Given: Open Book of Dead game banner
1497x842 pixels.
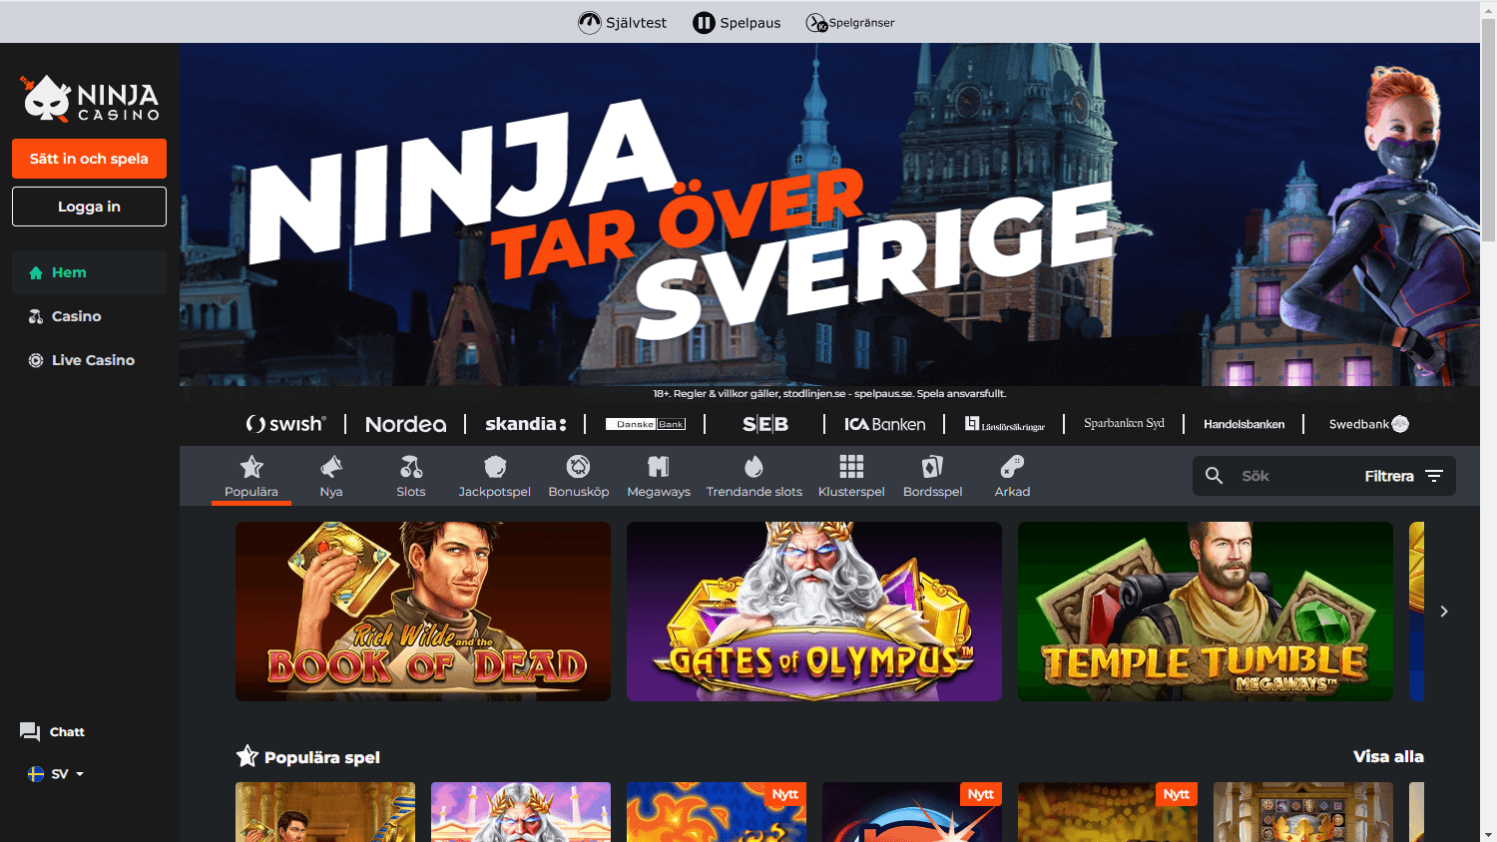Looking at the screenshot, I should click(x=423, y=612).
